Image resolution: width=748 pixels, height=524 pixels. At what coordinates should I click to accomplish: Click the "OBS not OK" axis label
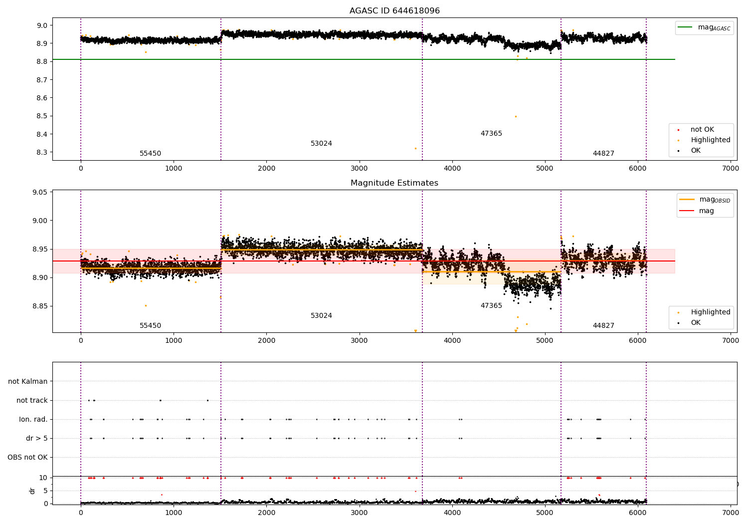[x=28, y=457]
